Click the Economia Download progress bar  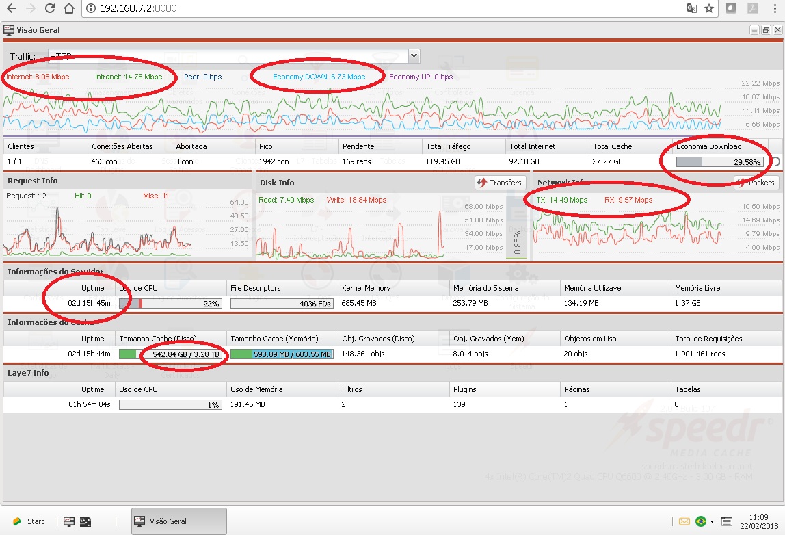720,162
